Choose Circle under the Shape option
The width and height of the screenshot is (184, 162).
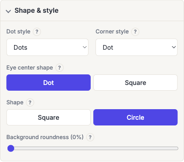tap(136, 118)
